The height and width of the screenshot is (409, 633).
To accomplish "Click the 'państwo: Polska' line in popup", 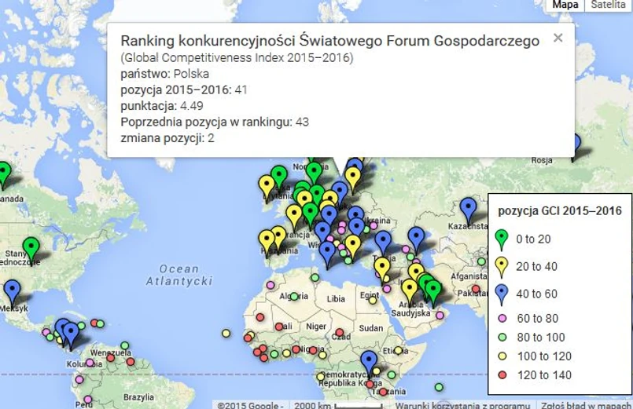I will click(x=164, y=74).
